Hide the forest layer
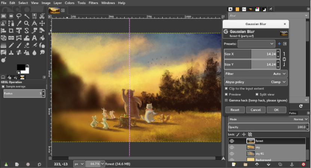Screen dimensions: 311x168 (232, 141)
